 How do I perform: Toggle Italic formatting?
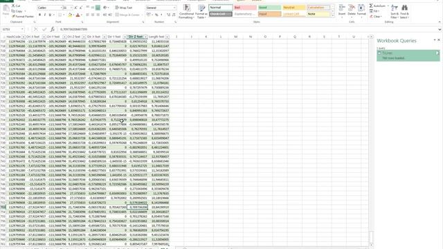click(x=44, y=15)
